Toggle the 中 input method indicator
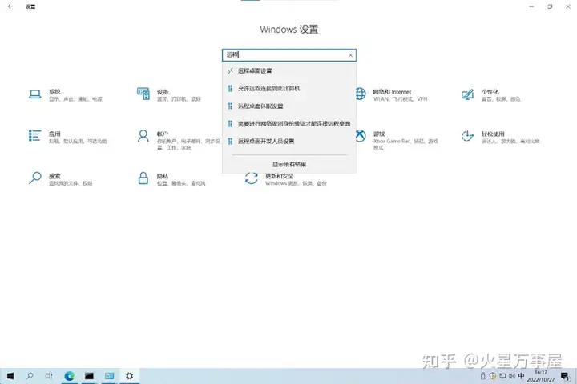This screenshot has height=384, width=577. pos(521,376)
